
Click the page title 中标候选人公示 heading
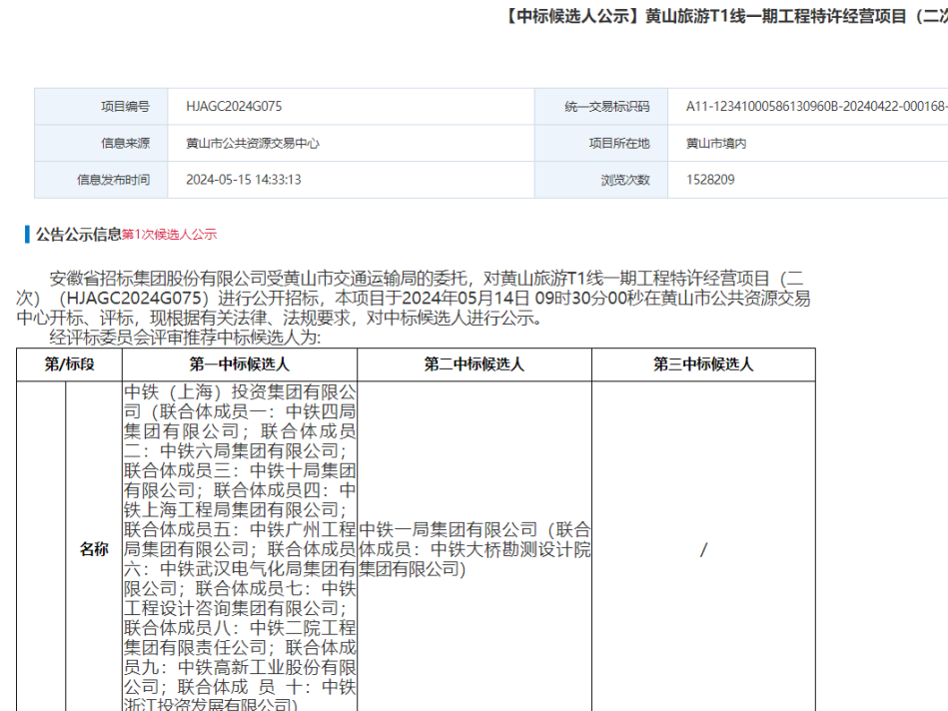click(724, 16)
